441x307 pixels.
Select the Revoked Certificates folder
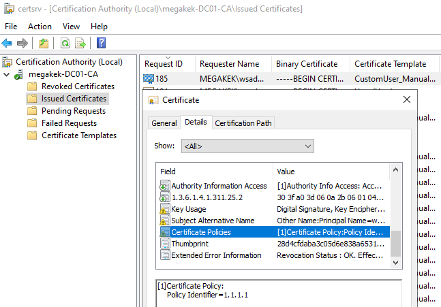[78, 86]
